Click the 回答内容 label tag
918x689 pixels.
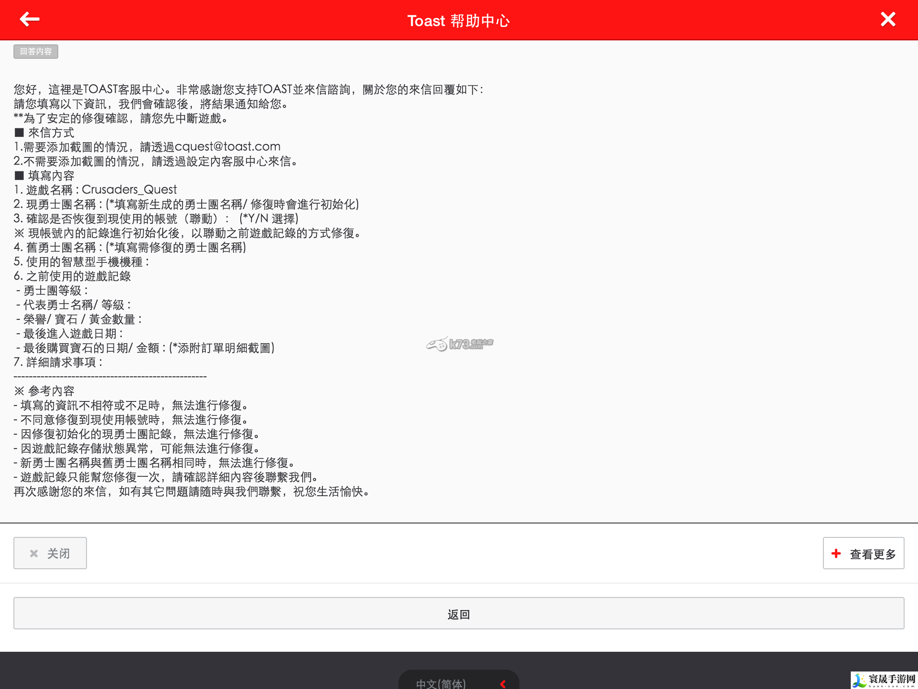36,52
